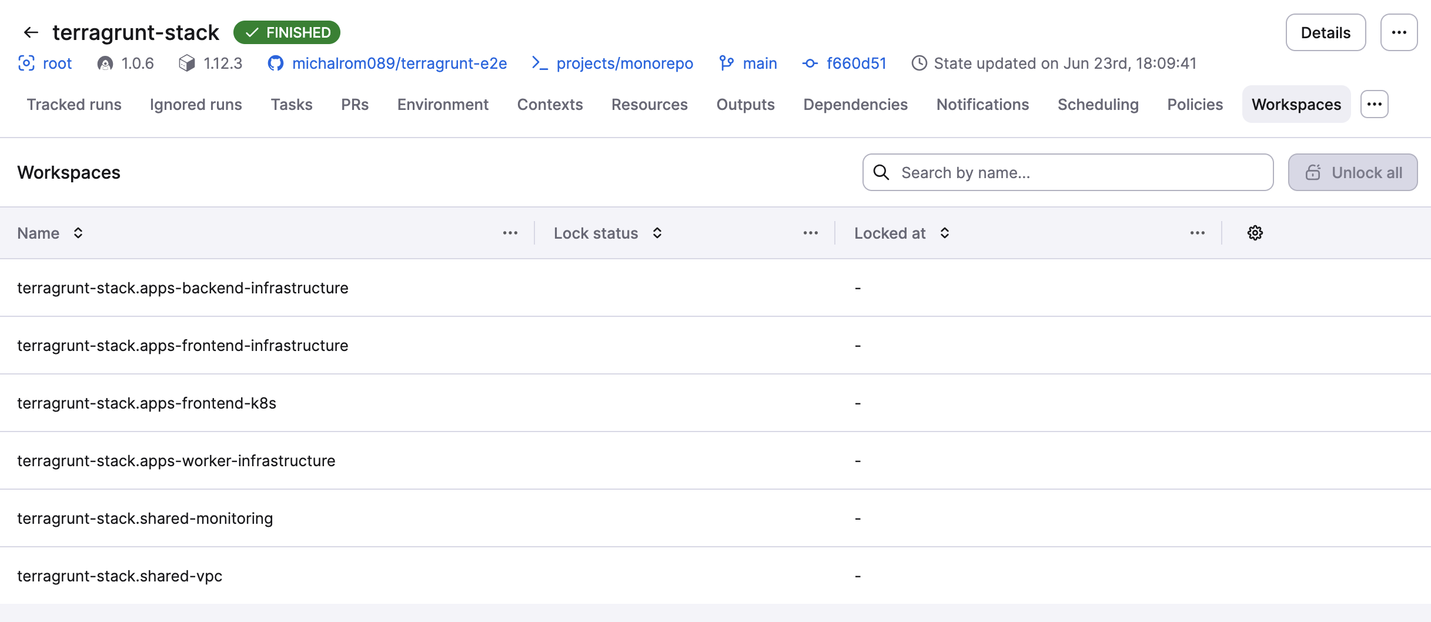This screenshot has width=1431, height=622.
Task: Open the Policies tab
Action: (1195, 105)
